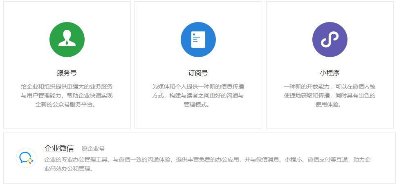Click the line starting with 便捷地获取和传播
The height and width of the screenshot is (186, 399).
click(330, 95)
